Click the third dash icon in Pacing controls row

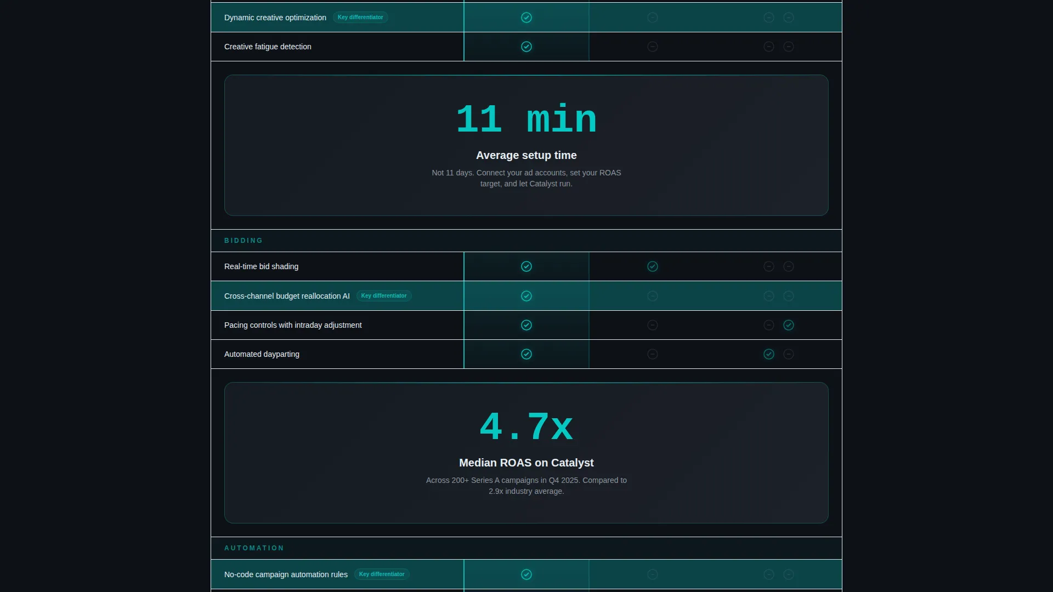pyautogui.click(x=769, y=325)
